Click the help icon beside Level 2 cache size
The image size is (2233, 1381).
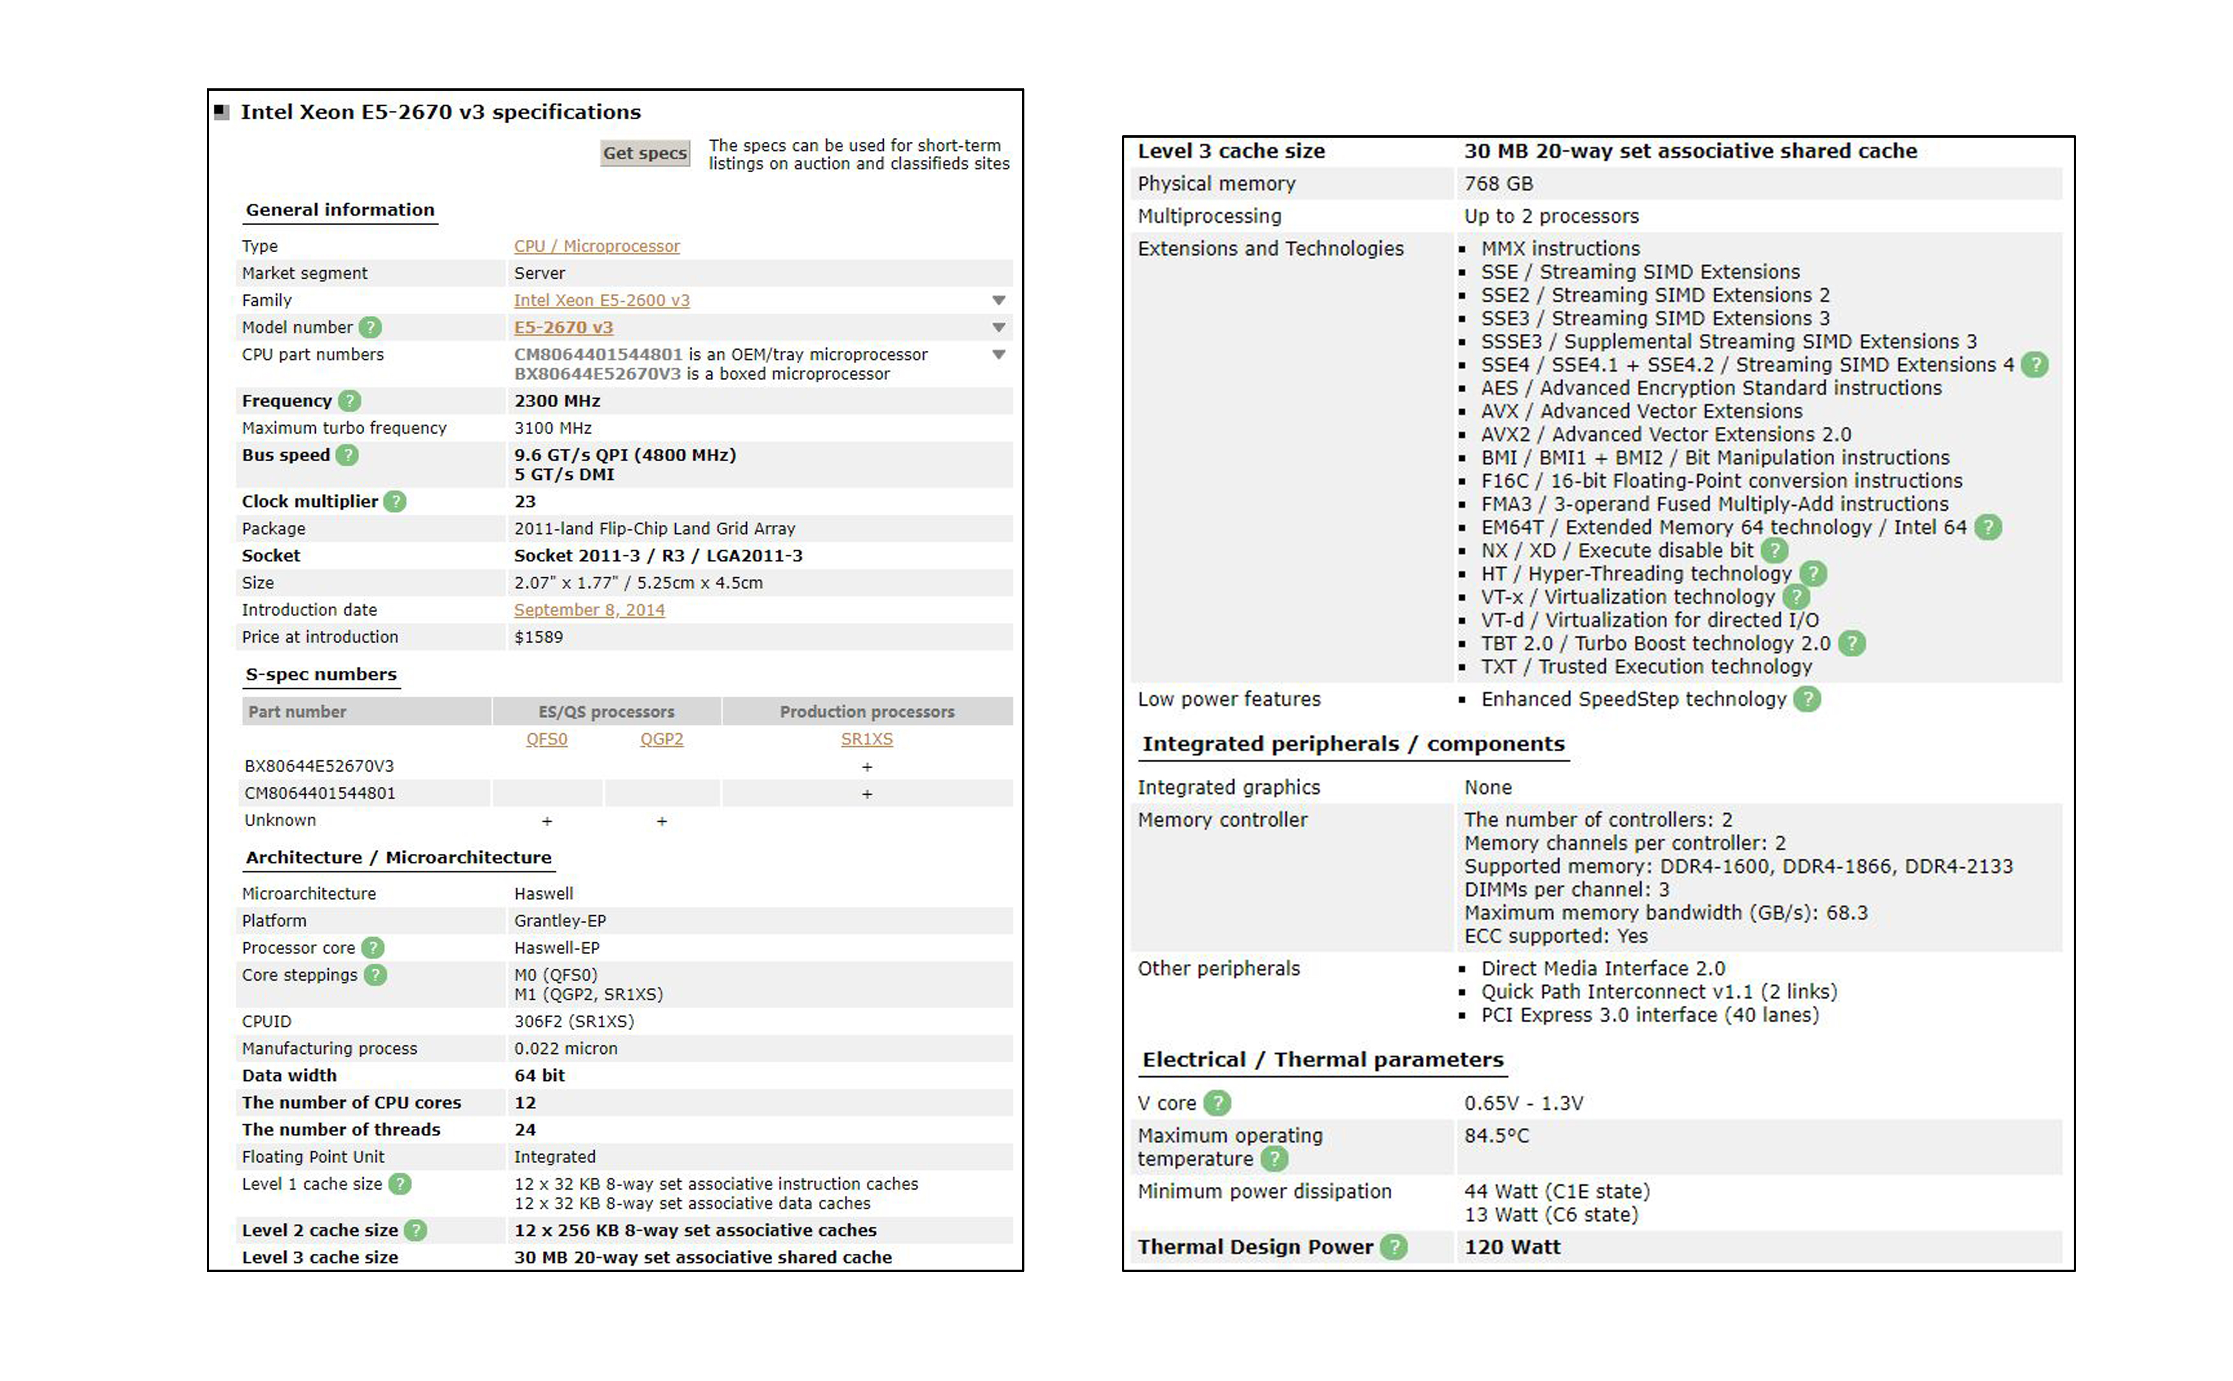coord(416,1230)
